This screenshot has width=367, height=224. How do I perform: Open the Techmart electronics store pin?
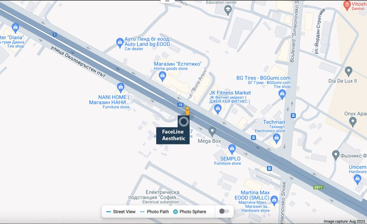[x=276, y=139]
